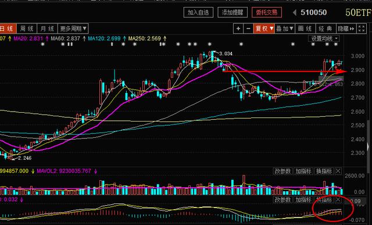Click 加入自选 add to watchlist
Viewport: 372px width, 225px height.
198,12
